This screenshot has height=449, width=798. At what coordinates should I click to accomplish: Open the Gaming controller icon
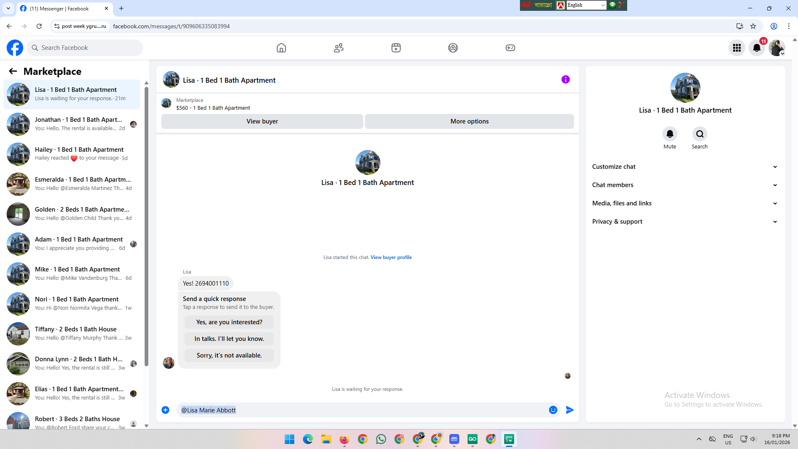[510, 48]
